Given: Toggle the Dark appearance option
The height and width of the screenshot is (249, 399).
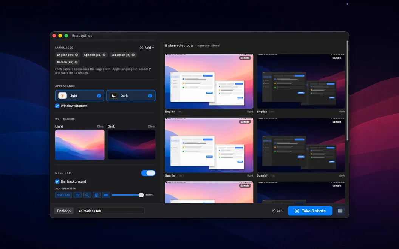Looking at the screenshot, I should (131, 96).
